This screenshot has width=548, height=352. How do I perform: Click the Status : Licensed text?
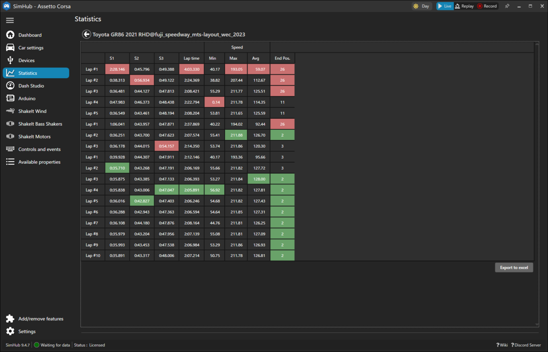(x=90, y=345)
